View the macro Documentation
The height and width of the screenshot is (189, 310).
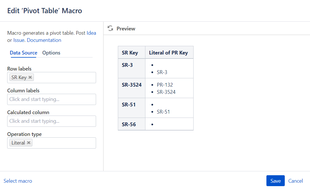point(44,40)
